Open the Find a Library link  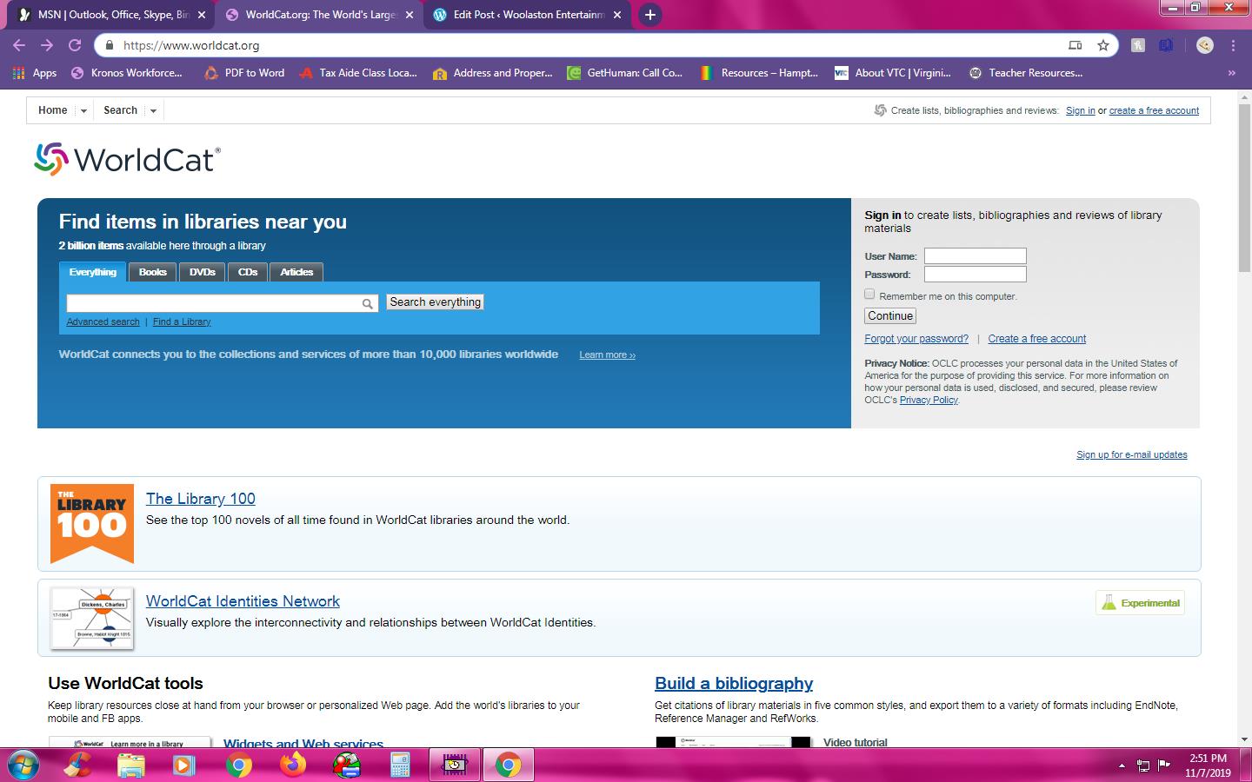[x=182, y=321]
